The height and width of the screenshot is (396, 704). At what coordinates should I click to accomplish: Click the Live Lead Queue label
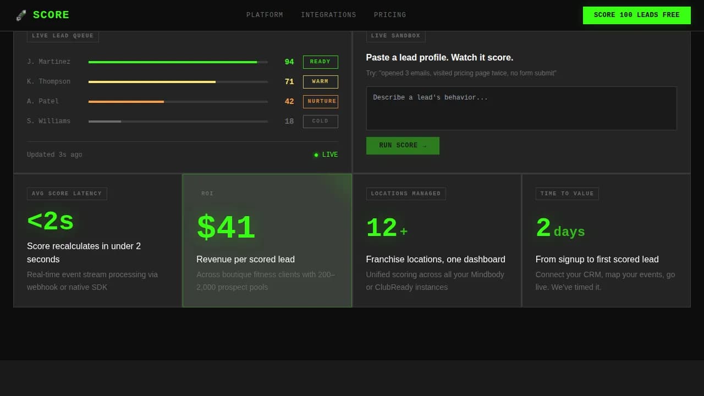(63, 36)
